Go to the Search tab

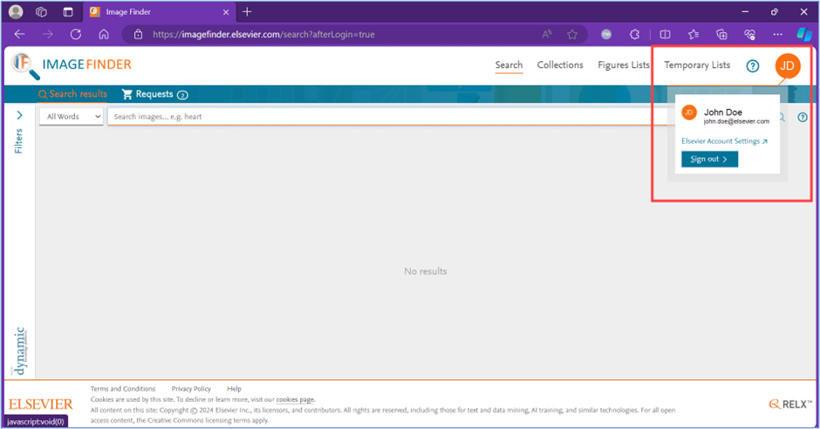click(509, 65)
